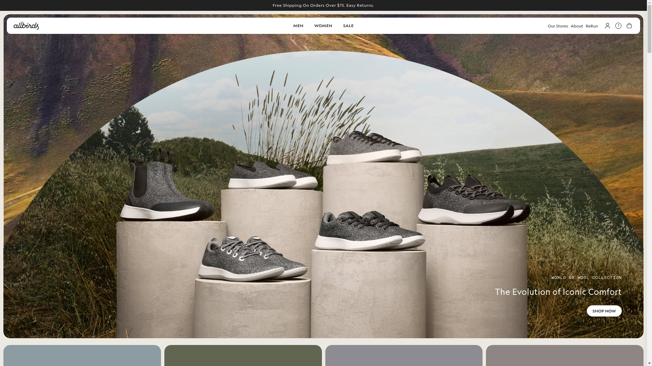Click the free shipping announcement banner

(323, 5)
